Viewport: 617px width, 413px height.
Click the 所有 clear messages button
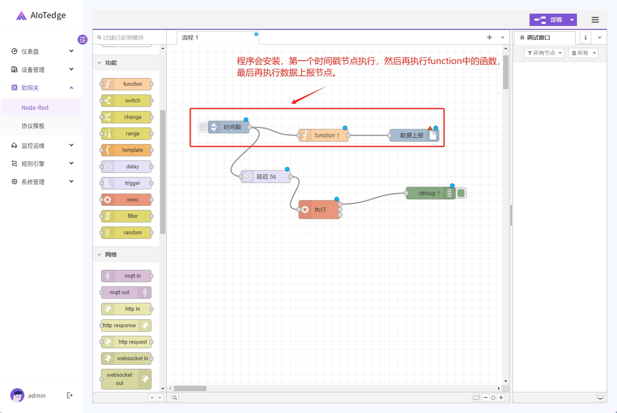(x=583, y=53)
